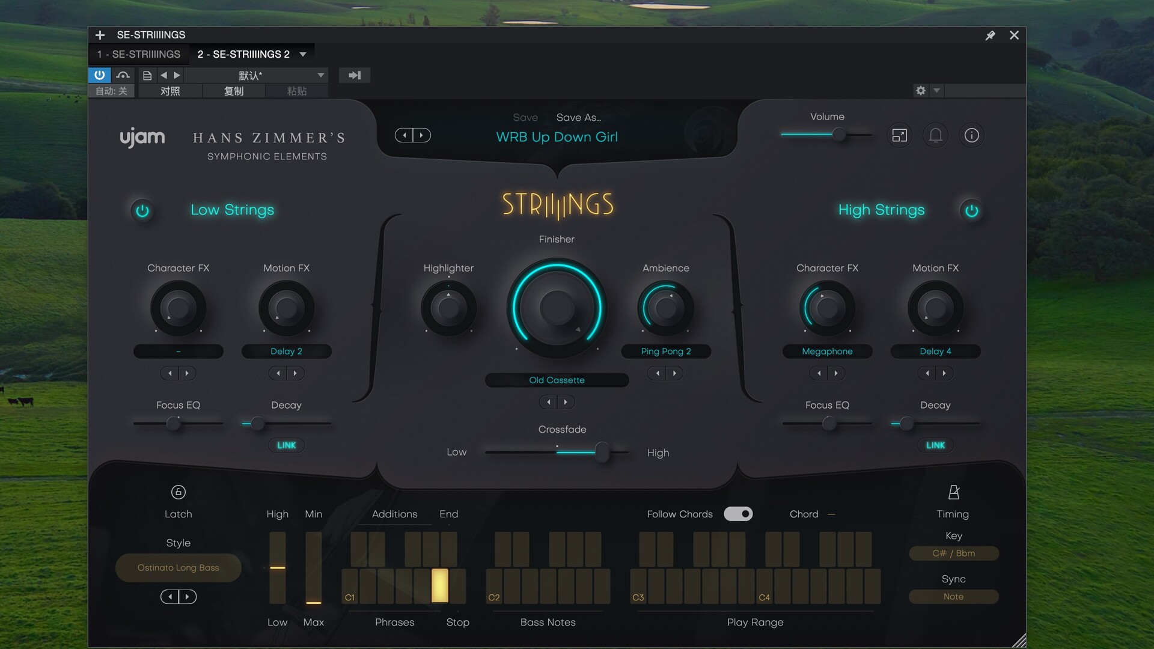The image size is (1154, 649).
Task: Open the C# / Bbm Key selector
Action: coord(954,553)
